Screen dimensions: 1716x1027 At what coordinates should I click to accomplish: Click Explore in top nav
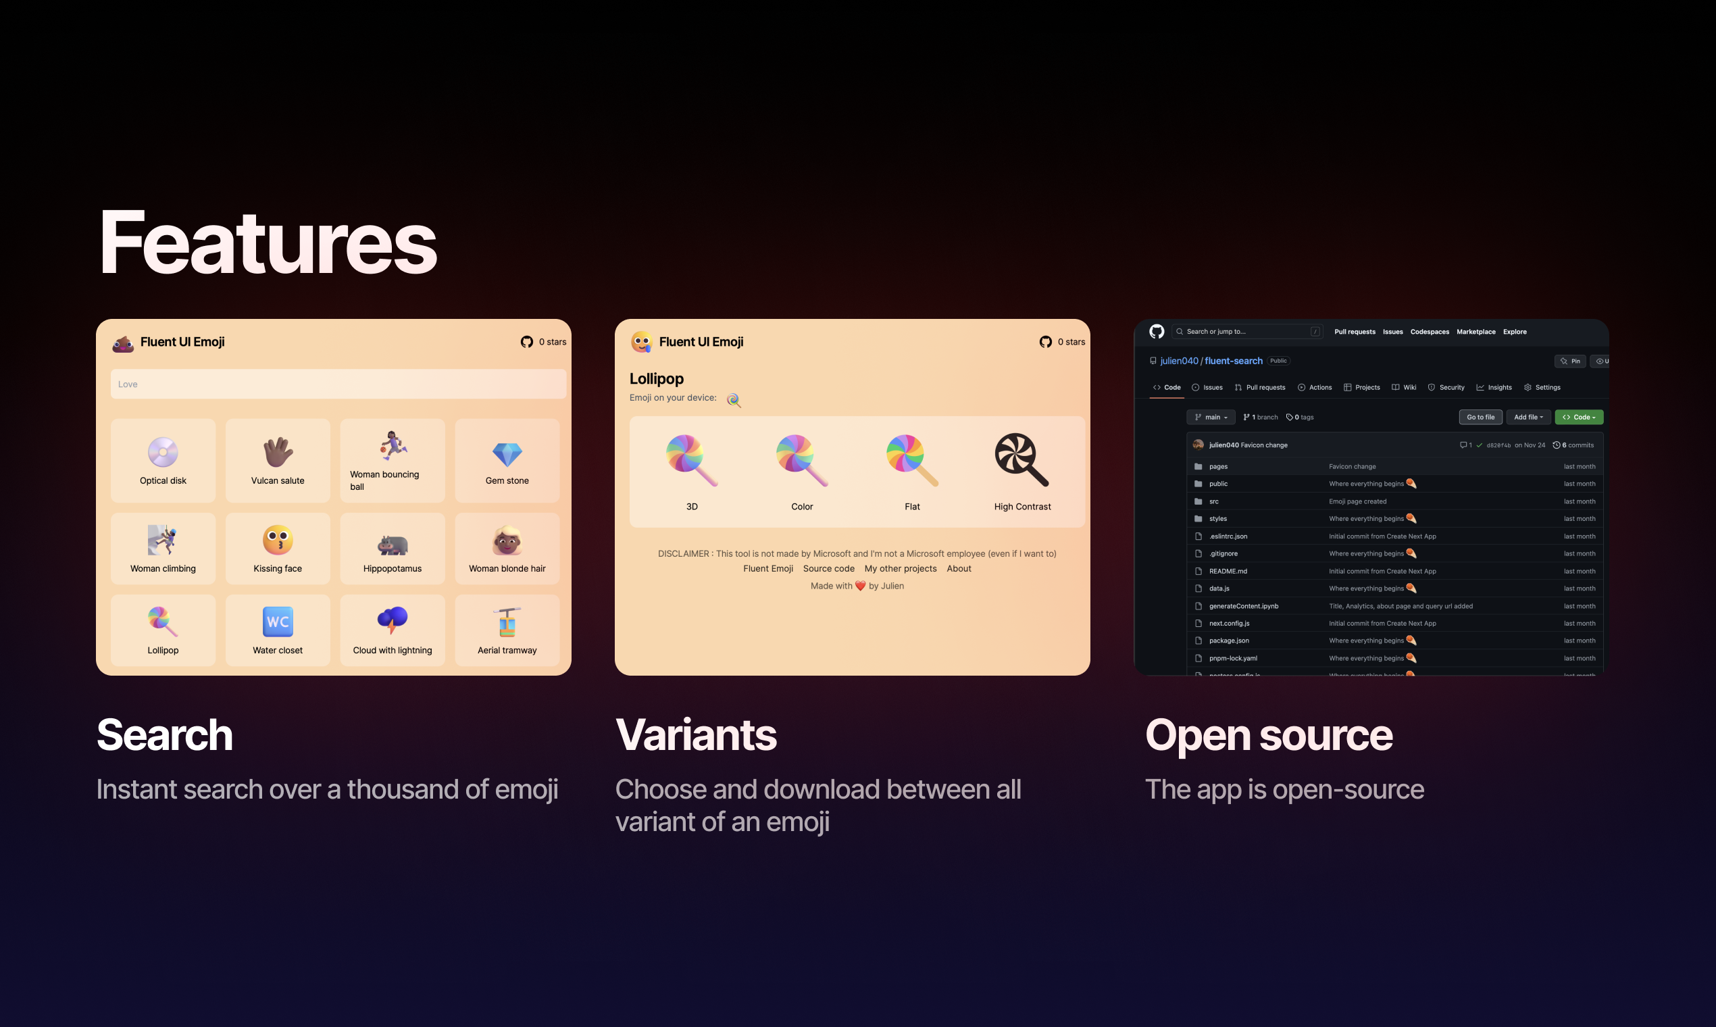tap(1515, 332)
